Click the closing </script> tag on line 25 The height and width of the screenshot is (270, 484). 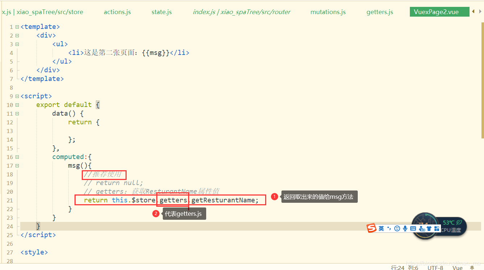[x=38, y=235]
